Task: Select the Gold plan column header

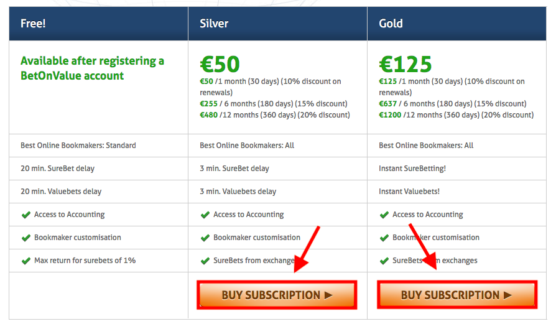Action: tap(456, 24)
